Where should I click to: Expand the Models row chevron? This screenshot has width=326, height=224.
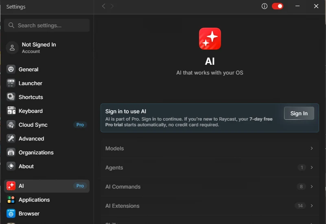pos(311,148)
